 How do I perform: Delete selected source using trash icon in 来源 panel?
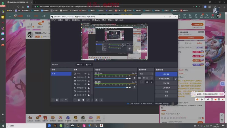click(x=79, y=100)
